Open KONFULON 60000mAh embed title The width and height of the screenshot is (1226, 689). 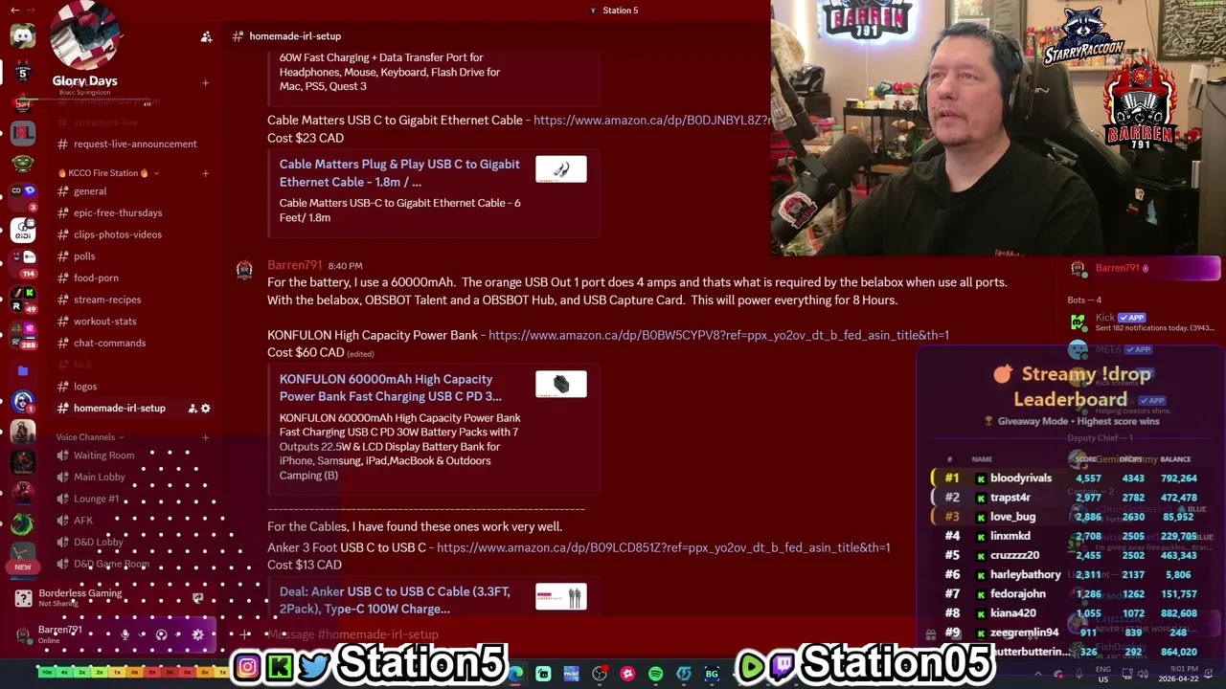(x=391, y=388)
